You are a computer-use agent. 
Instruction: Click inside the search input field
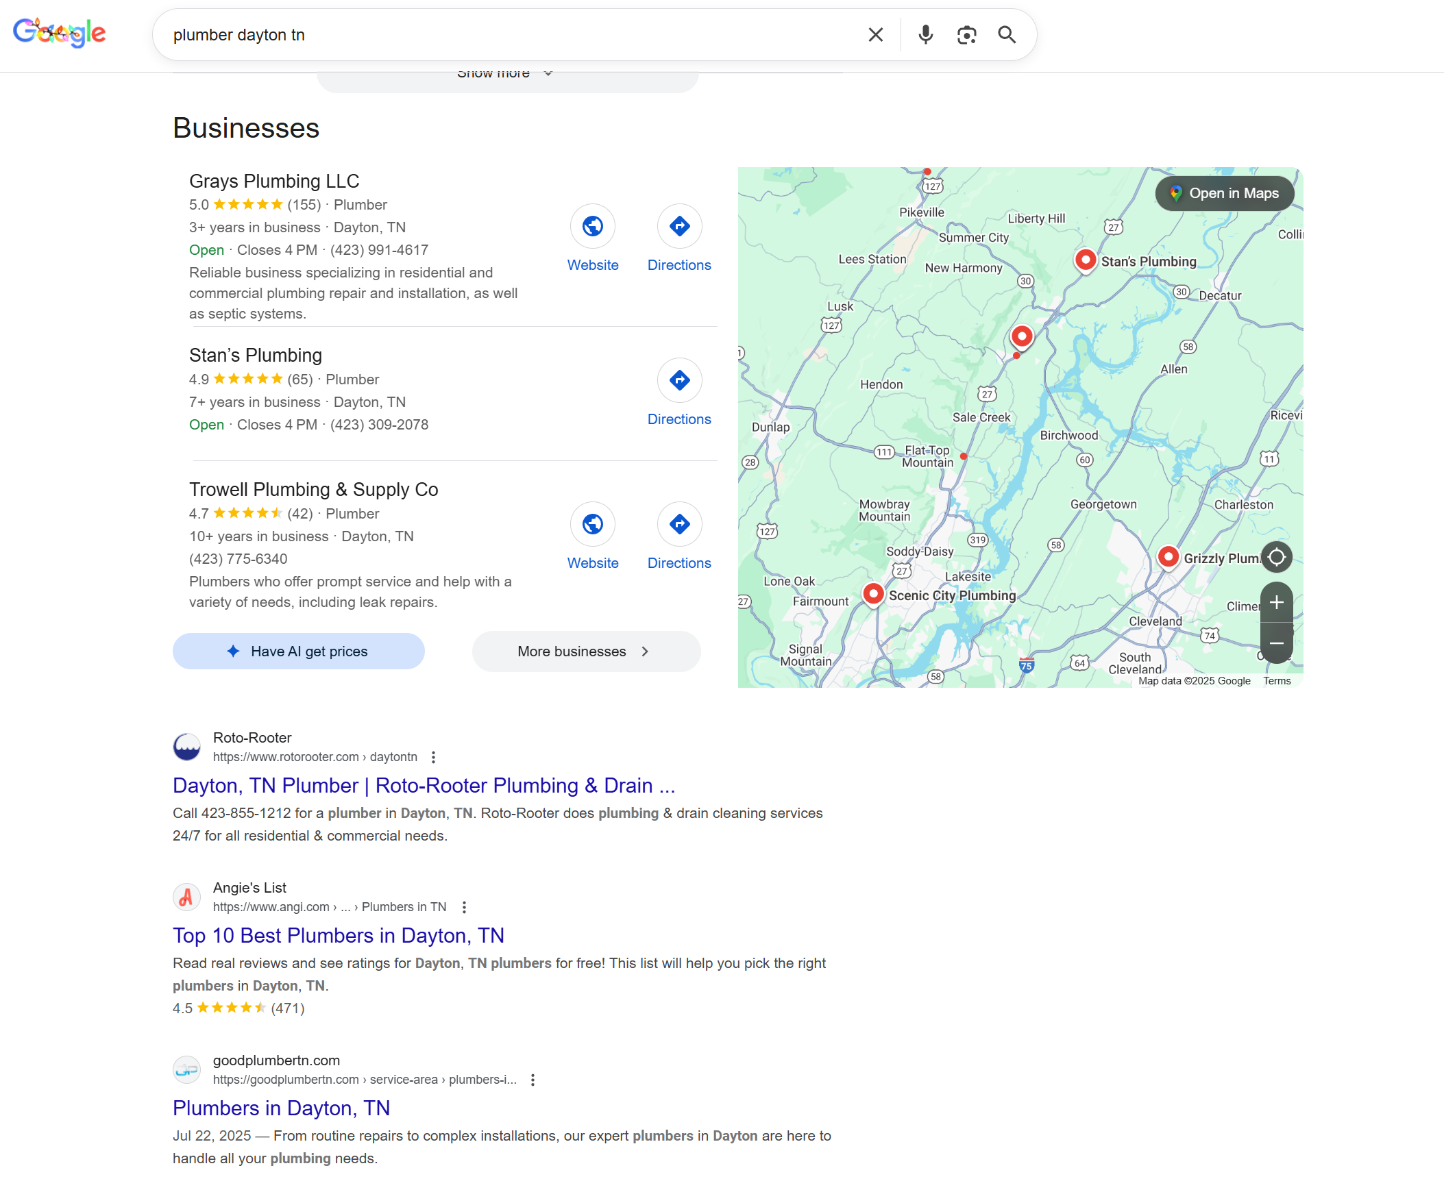tap(481, 34)
